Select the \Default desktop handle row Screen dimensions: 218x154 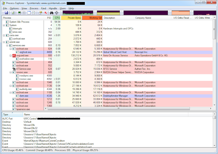pyautogui.click(x=107, y=122)
